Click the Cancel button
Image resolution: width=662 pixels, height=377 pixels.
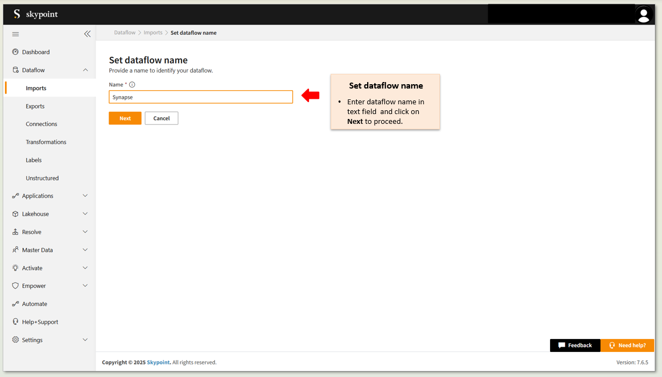click(x=161, y=118)
